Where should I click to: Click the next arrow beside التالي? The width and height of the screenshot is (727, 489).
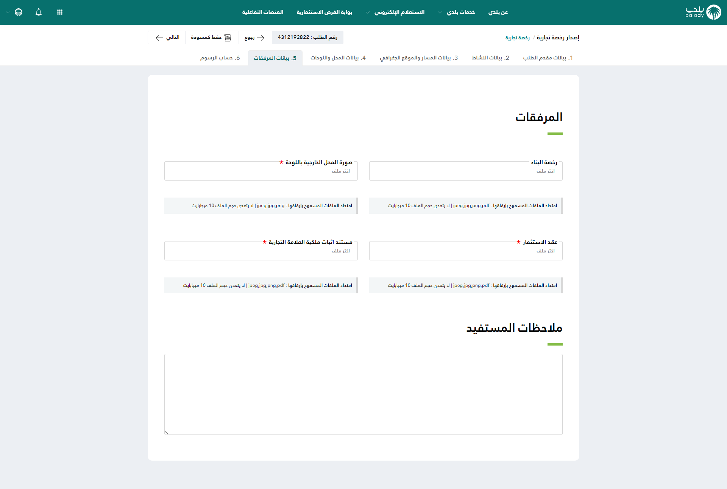[x=159, y=37]
